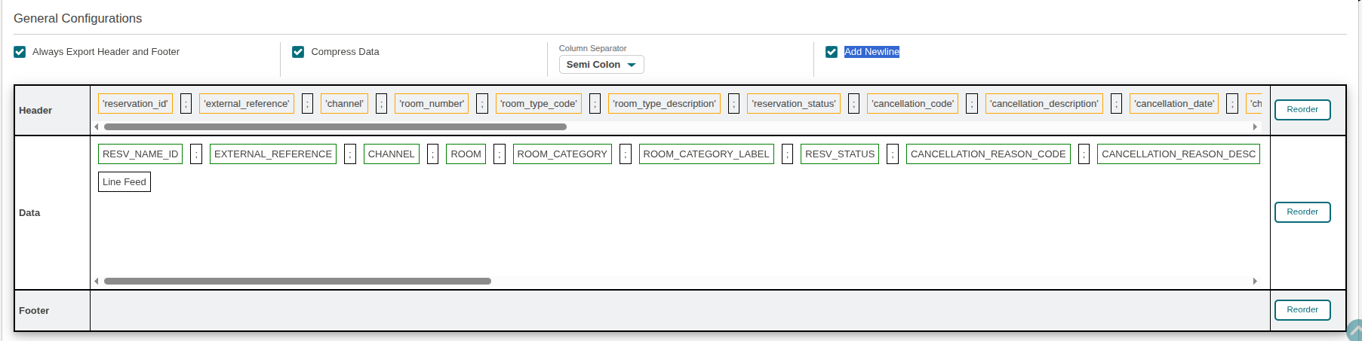Select the ROOM_CATEGORY_LABEL data field
Screen dimensions: 1362x341
coord(706,154)
